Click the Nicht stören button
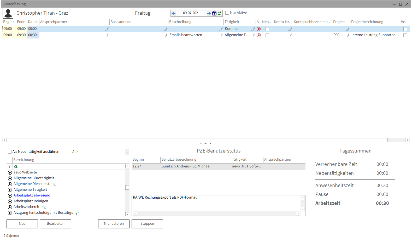The image size is (412, 242). [x=114, y=224]
